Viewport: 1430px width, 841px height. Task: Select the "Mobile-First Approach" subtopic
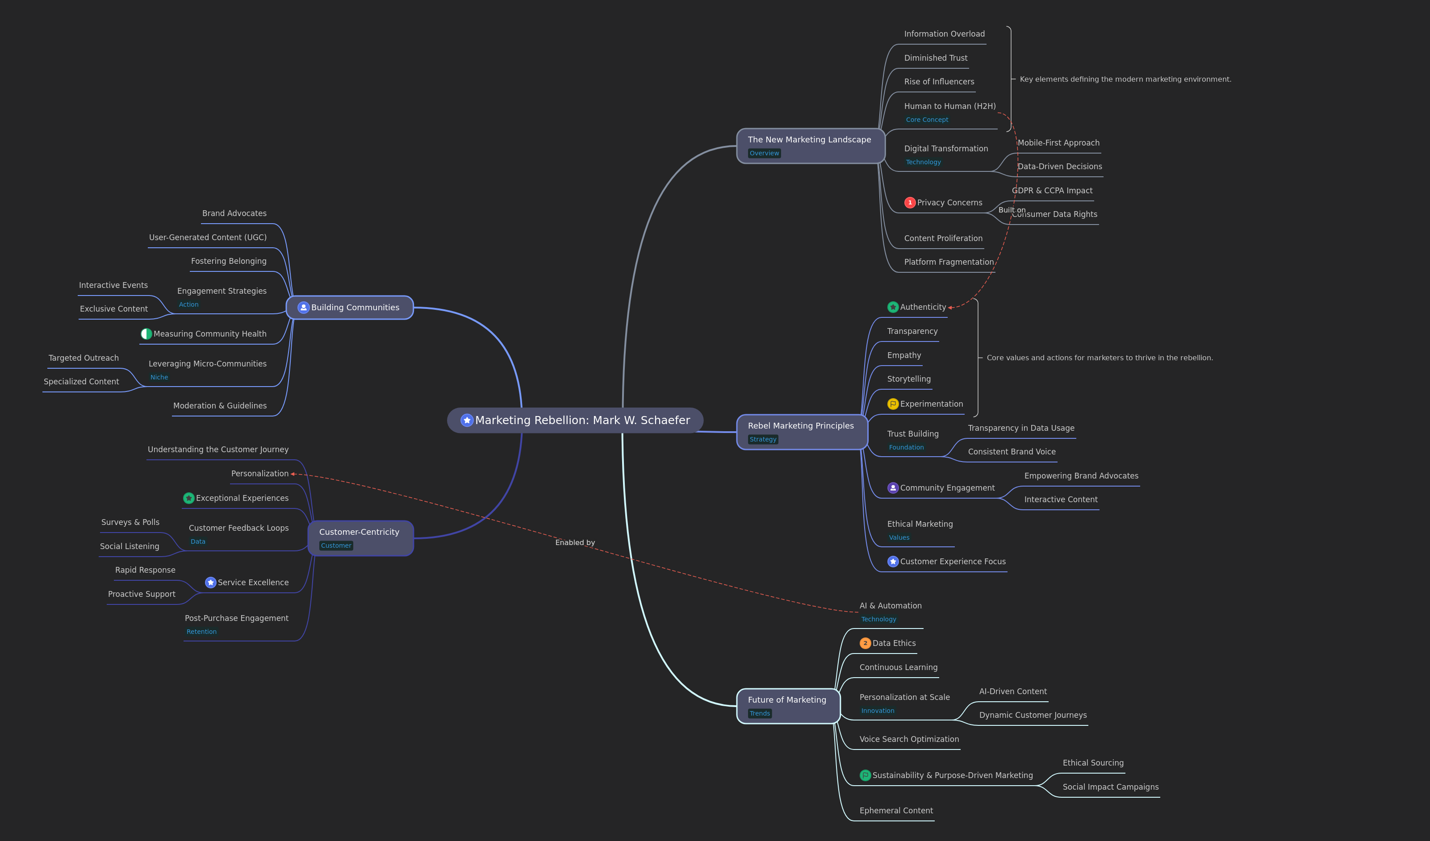tap(1058, 143)
